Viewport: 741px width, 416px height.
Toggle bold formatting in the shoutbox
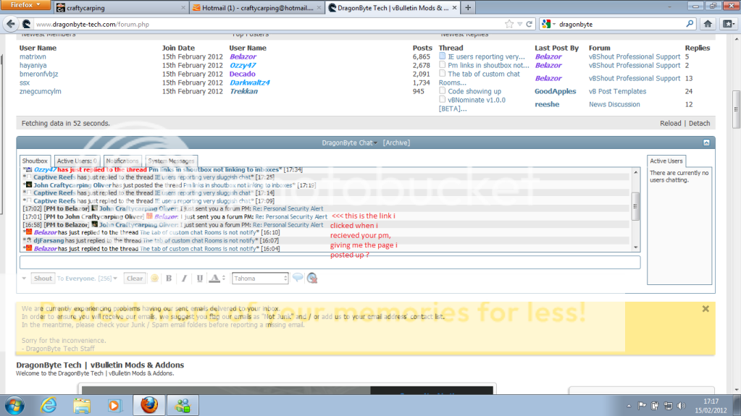(x=169, y=278)
